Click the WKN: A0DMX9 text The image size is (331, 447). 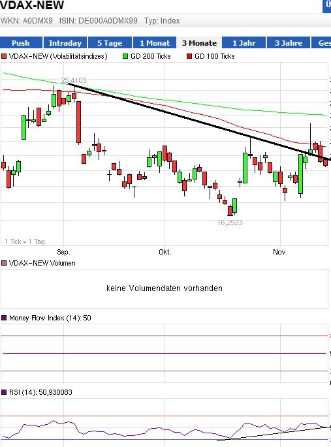coord(27,21)
